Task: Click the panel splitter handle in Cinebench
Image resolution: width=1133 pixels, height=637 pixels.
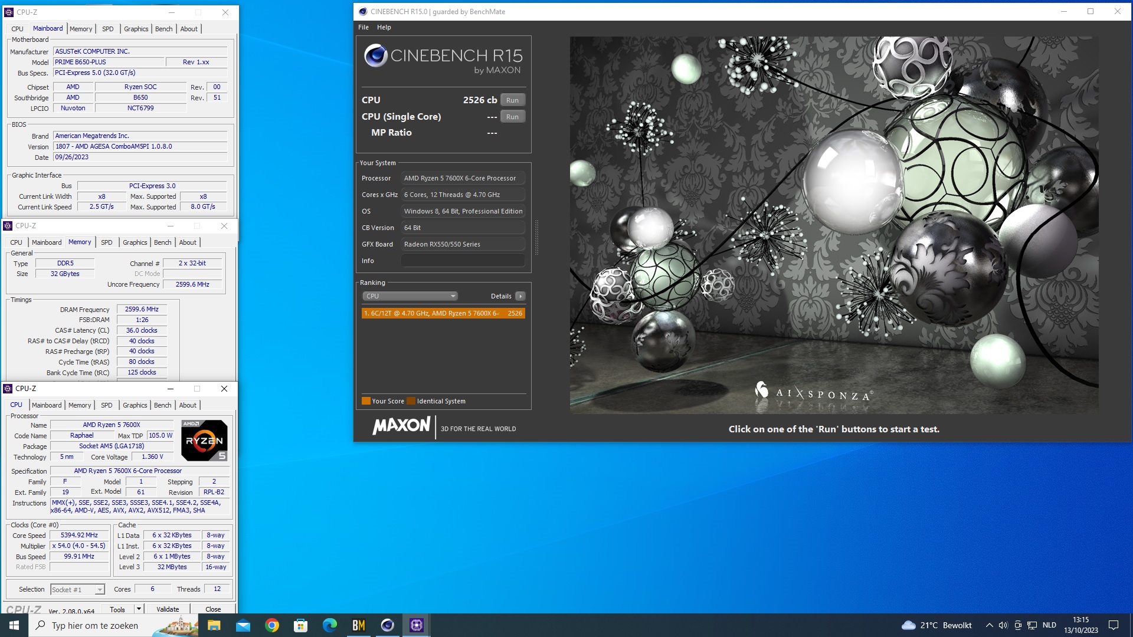Action: tap(536, 237)
